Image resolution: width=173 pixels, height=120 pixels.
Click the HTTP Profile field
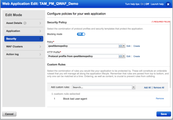[83, 56]
